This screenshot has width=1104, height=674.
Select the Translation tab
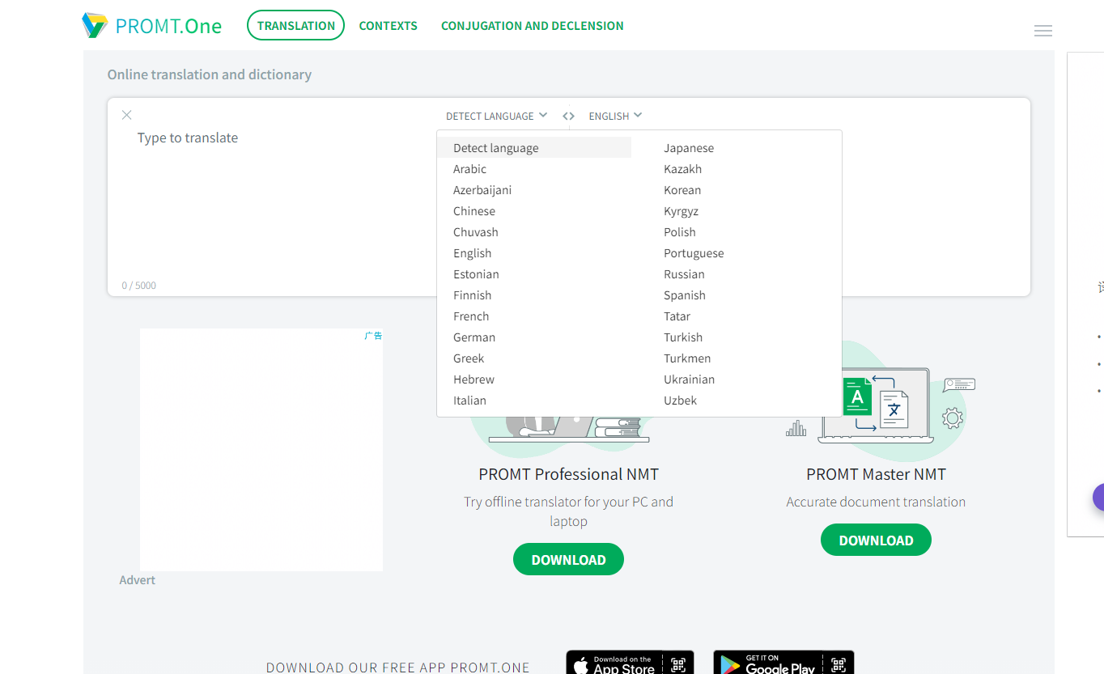coord(295,26)
